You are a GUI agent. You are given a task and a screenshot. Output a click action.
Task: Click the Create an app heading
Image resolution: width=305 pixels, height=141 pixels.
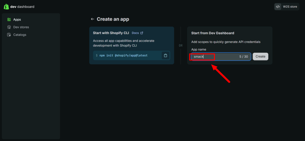(x=113, y=19)
